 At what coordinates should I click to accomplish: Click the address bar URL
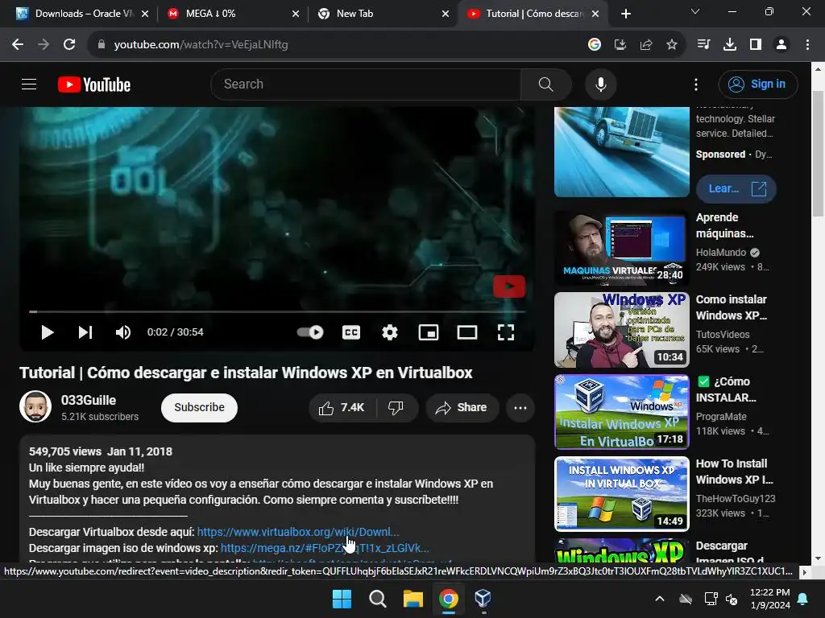pyautogui.click(x=201, y=45)
